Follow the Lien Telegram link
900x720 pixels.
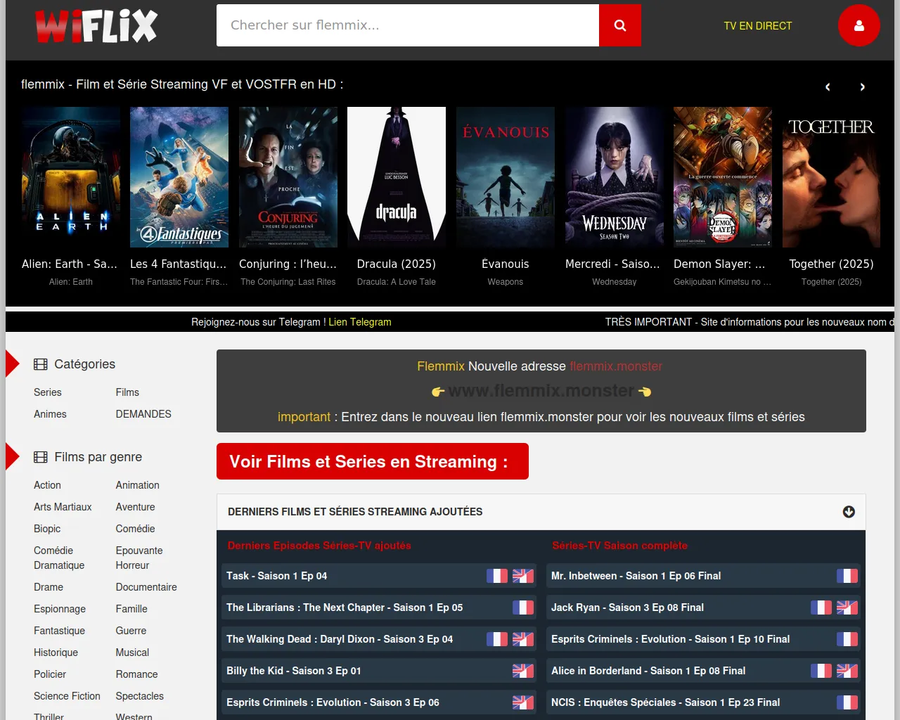[x=360, y=322]
